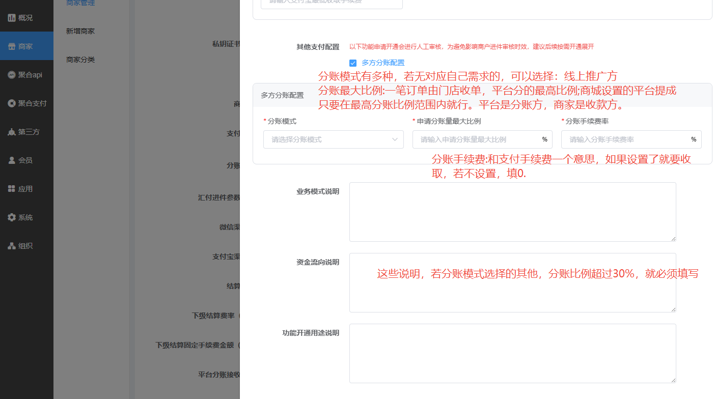714x399 pixels.
Task: Click the 会员 member person icon
Action: (x=12, y=160)
